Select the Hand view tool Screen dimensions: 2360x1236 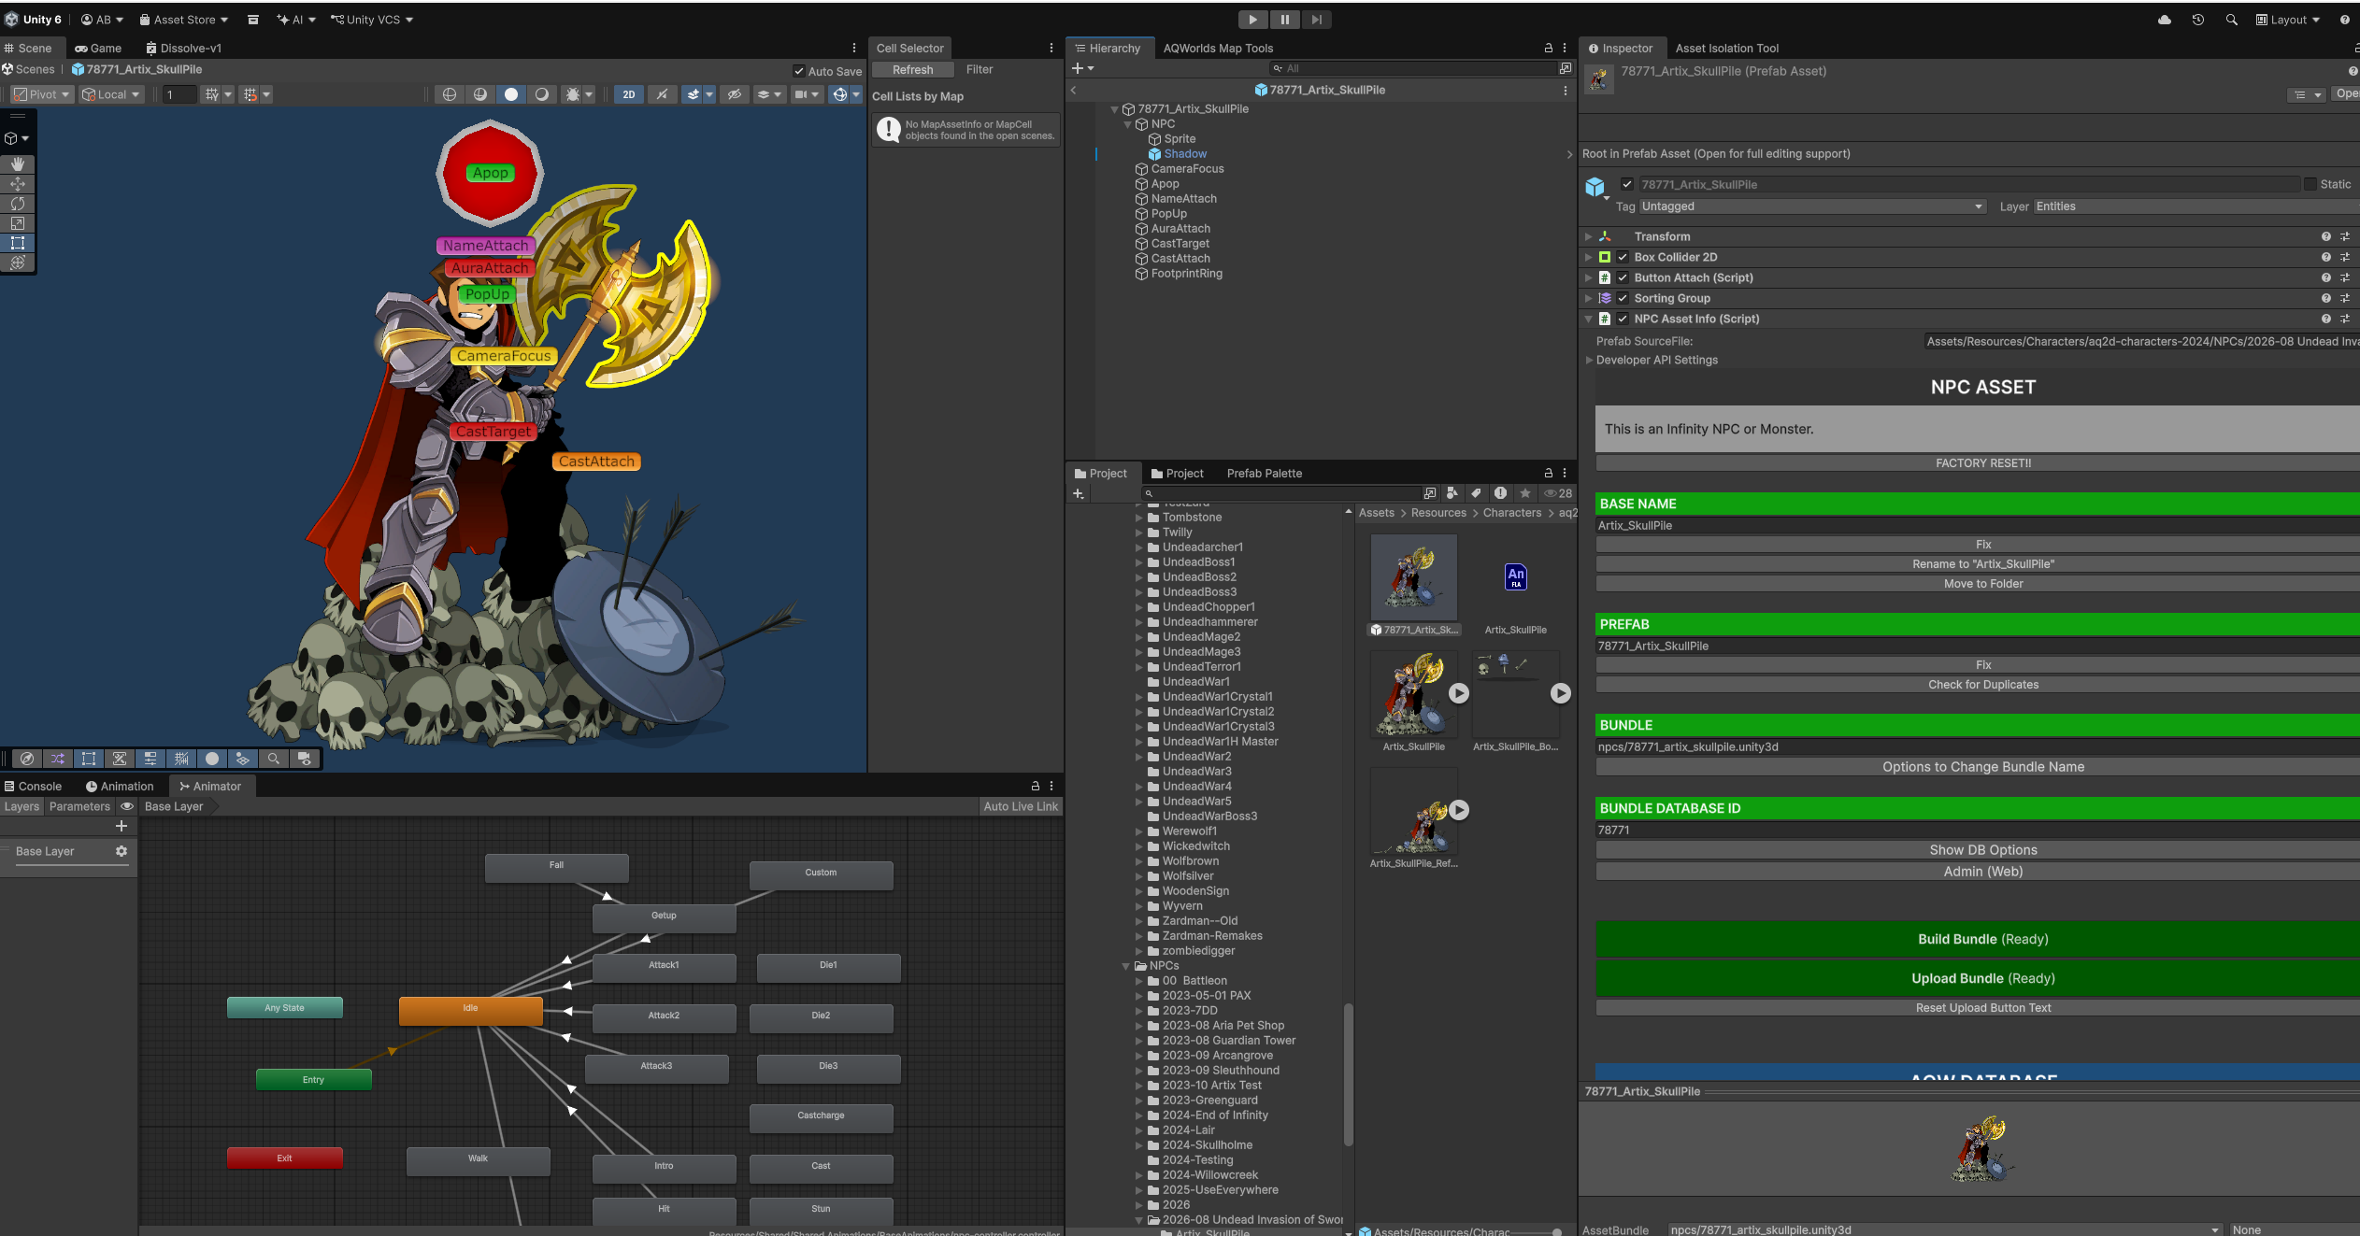coord(18,164)
